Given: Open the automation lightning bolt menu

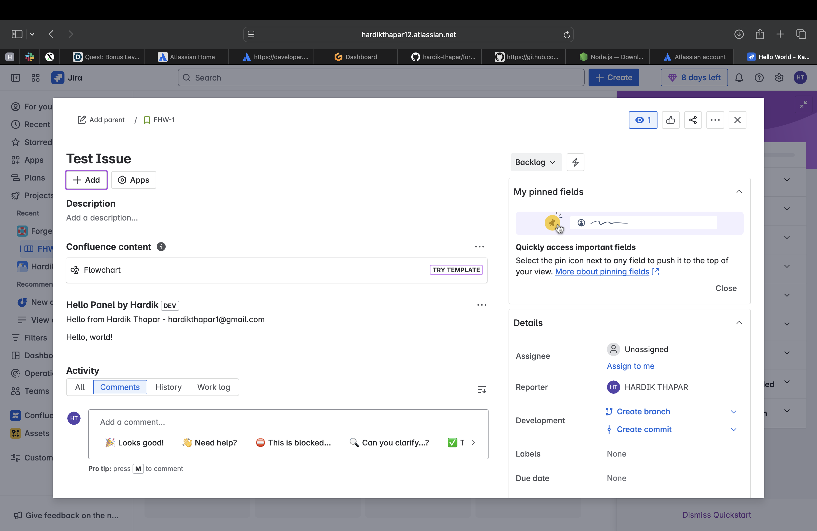Looking at the screenshot, I should coord(575,162).
